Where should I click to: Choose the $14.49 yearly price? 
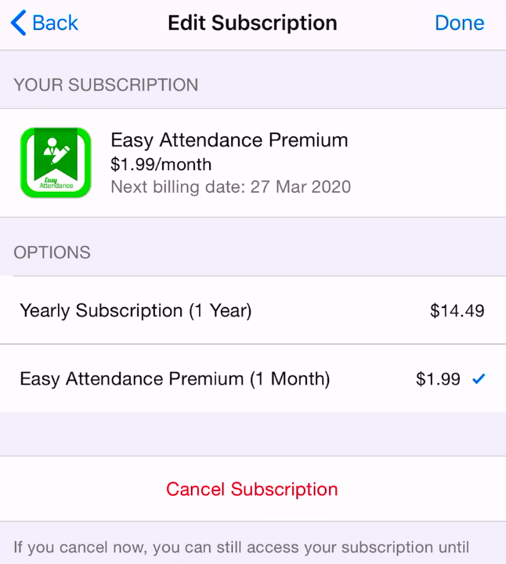(457, 311)
